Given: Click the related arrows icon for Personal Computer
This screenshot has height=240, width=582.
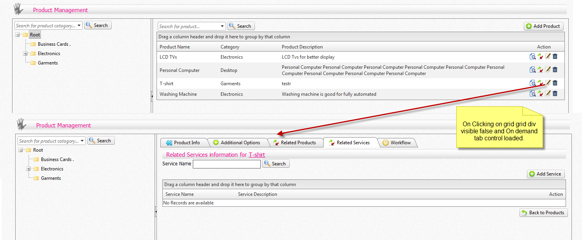Looking at the screenshot, I should pos(540,70).
